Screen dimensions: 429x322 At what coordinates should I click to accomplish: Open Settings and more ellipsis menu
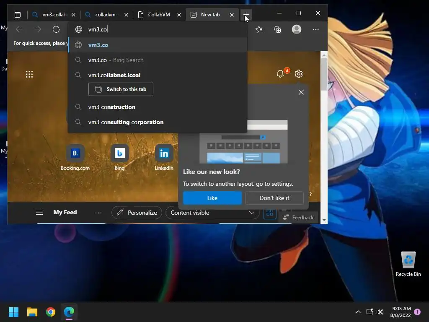pos(316,29)
